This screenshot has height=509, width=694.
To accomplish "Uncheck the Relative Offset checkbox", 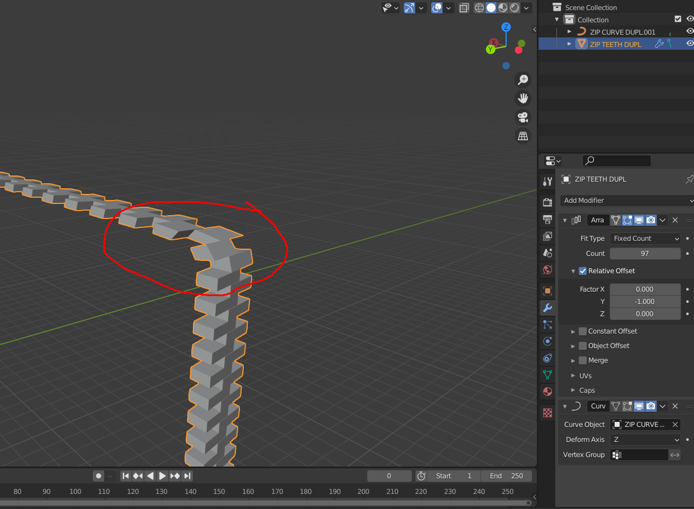I will (x=582, y=270).
